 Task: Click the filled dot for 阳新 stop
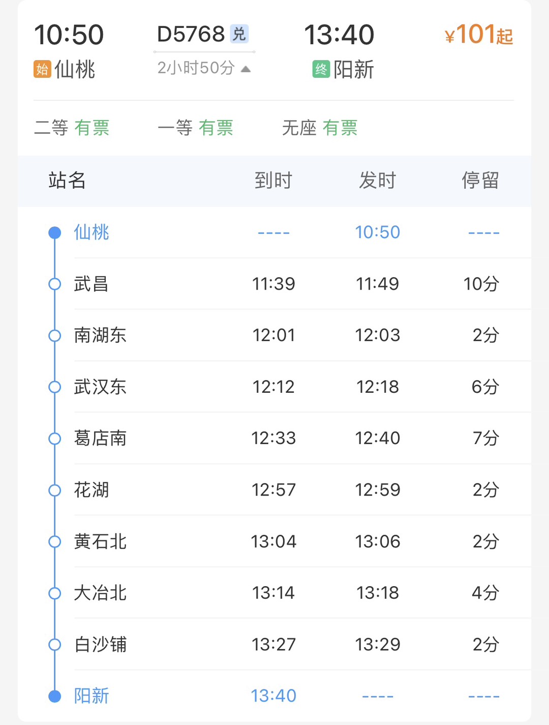(x=54, y=696)
